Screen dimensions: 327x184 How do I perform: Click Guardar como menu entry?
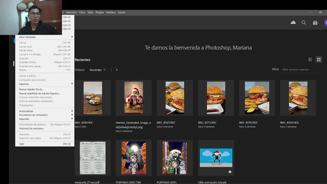point(45,62)
